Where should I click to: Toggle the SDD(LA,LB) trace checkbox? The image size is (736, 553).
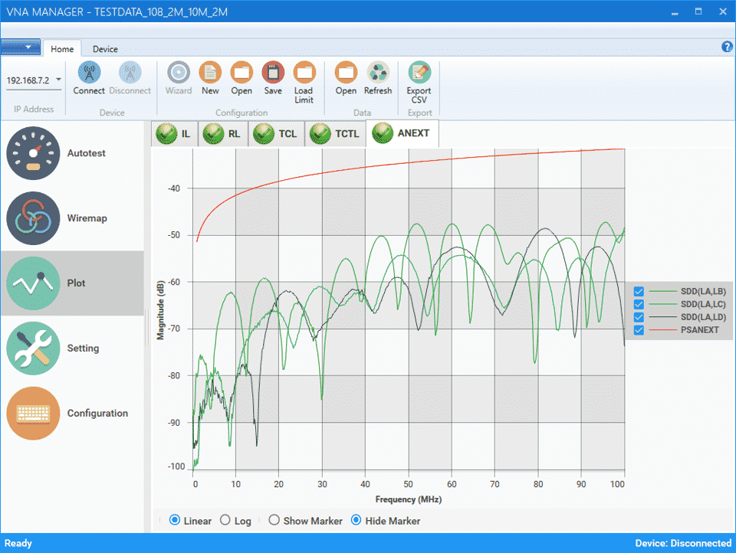click(x=639, y=291)
